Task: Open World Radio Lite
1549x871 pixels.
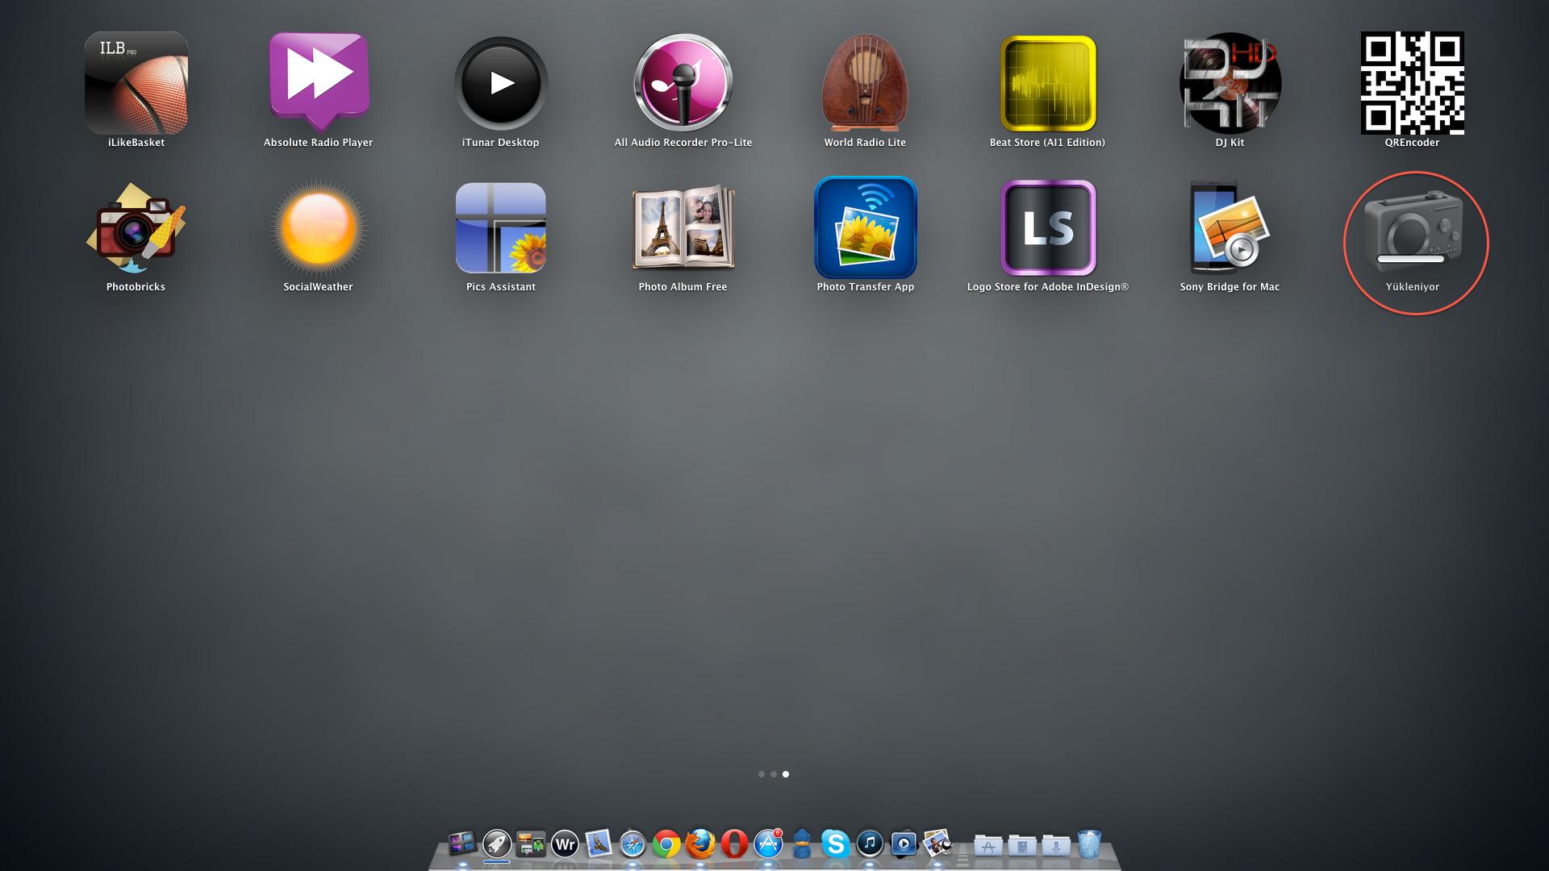Action: point(865,83)
